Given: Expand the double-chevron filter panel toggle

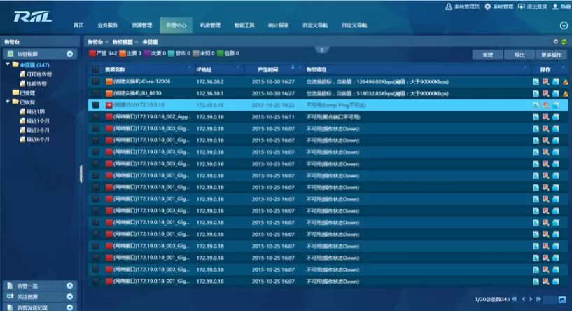Looking at the screenshot, I should 321,50.
